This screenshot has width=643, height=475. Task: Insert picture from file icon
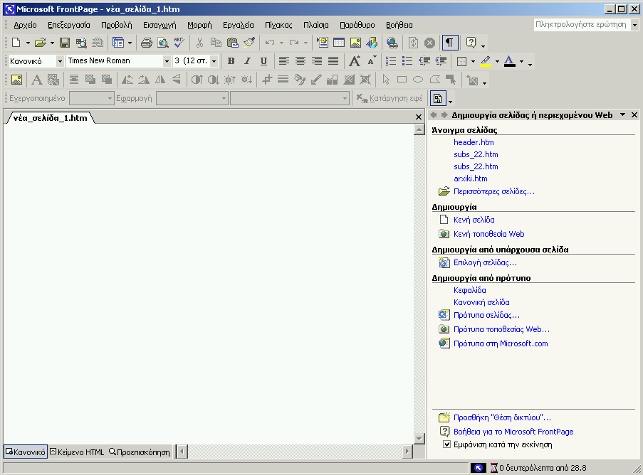(x=355, y=43)
